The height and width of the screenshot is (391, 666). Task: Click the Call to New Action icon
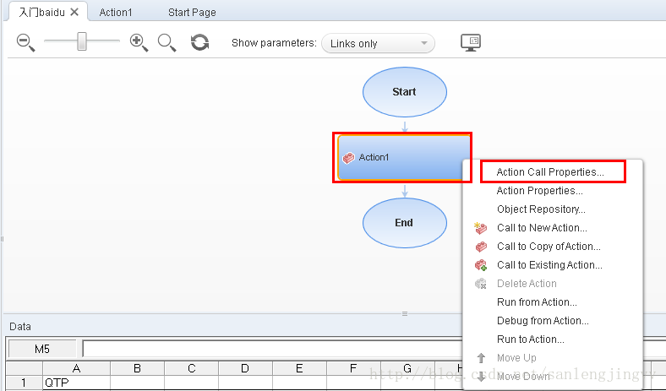click(481, 228)
